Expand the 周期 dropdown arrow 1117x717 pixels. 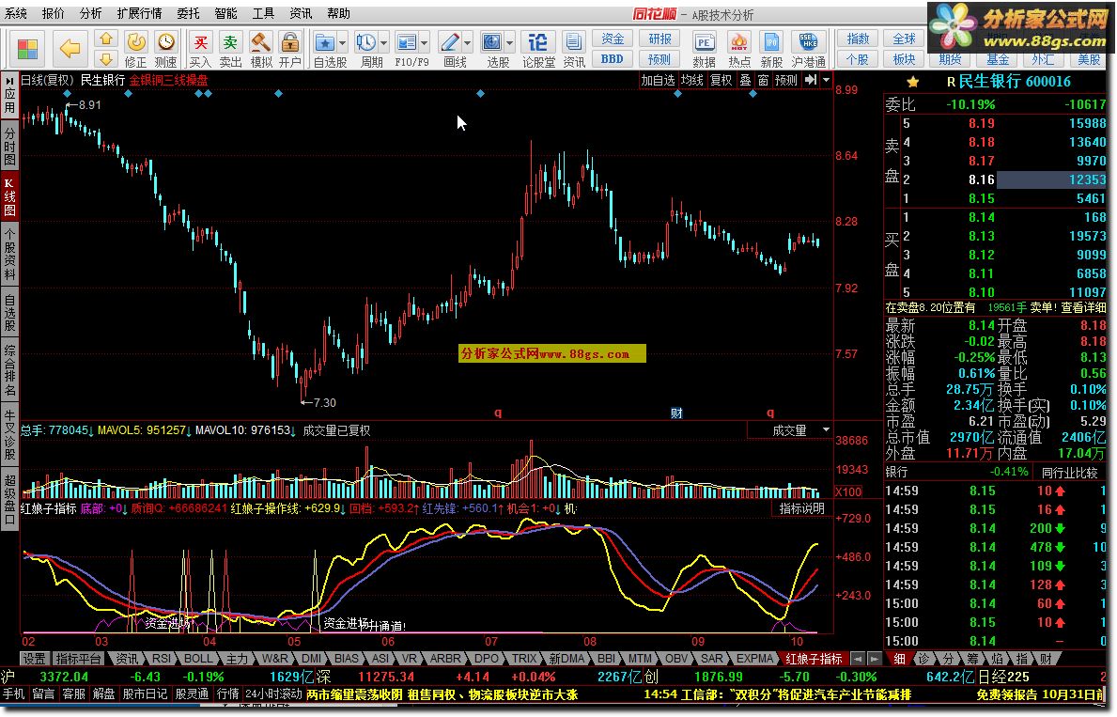pyautogui.click(x=384, y=43)
